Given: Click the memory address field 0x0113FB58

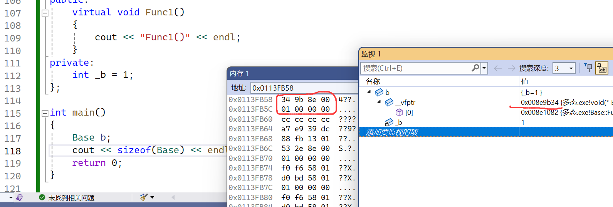Looking at the screenshot, I should (x=304, y=88).
